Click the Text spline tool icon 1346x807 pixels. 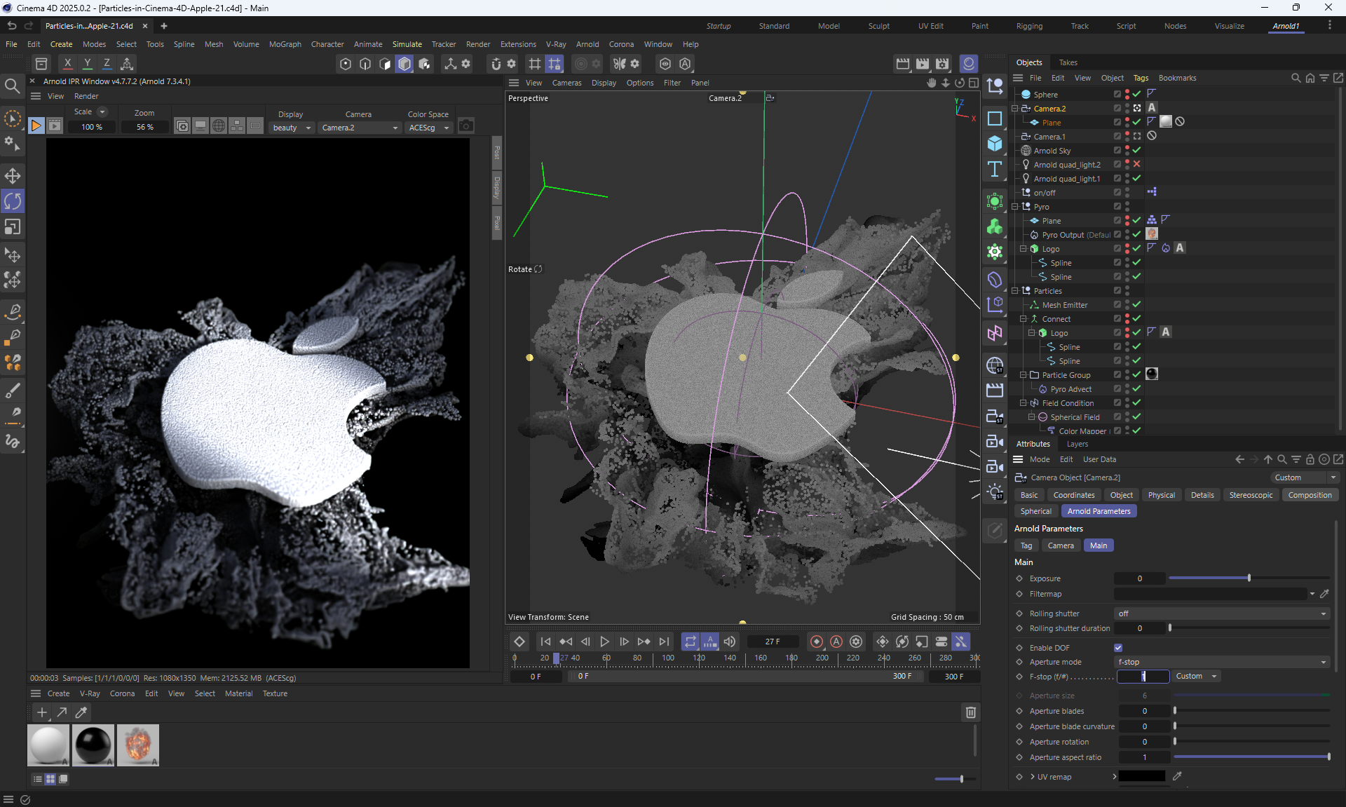pos(995,169)
